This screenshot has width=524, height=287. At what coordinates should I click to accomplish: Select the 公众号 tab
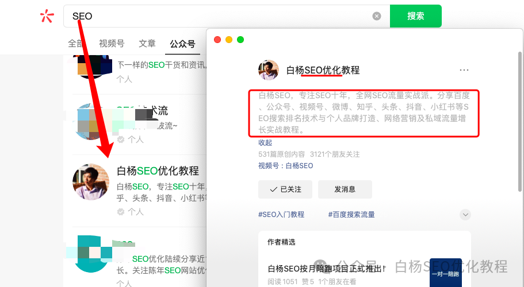182,44
